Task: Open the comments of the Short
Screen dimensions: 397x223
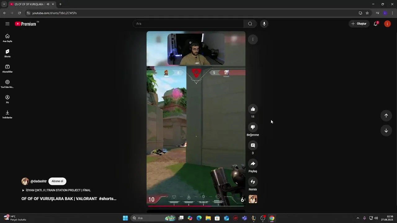Action: tap(253, 146)
